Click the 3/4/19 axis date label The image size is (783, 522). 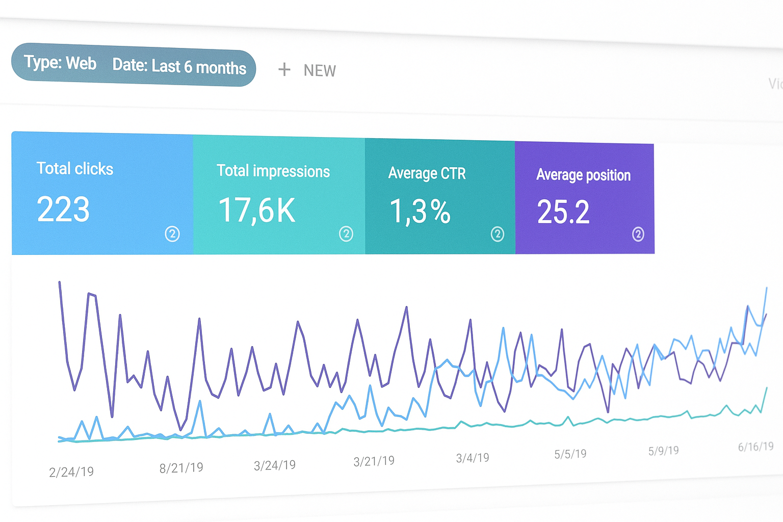pyautogui.click(x=473, y=458)
